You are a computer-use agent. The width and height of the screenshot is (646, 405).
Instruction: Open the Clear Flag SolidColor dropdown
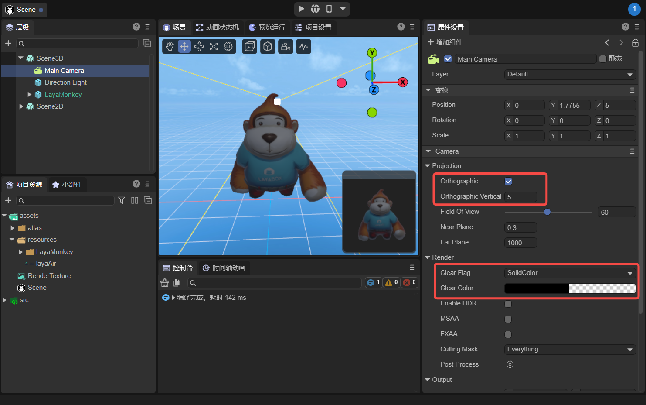tap(570, 273)
